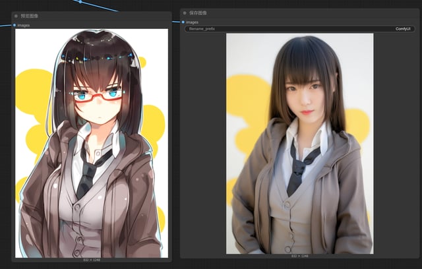This screenshot has width=422, height=269.
Task: Open the anime preview image thumbnail
Action: [x=92, y=143]
